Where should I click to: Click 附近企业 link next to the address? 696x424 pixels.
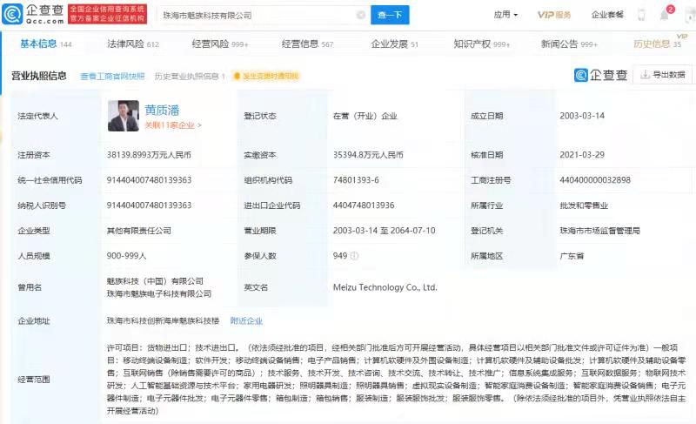click(246, 320)
